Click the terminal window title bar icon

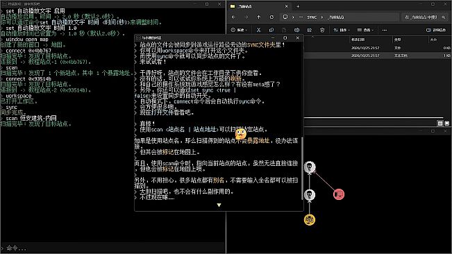pyautogui.click(x=4, y=4)
